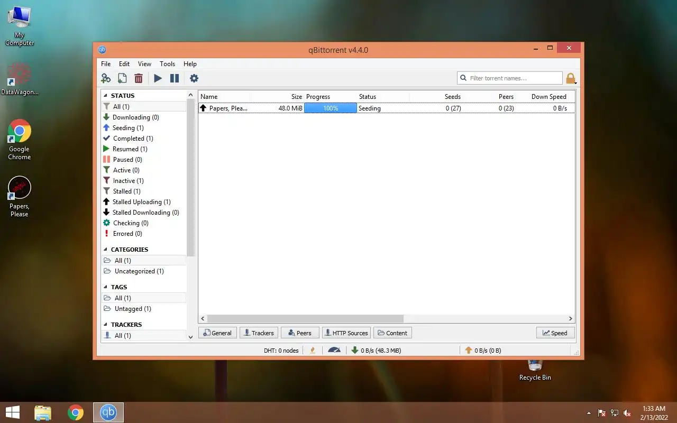Click the red Remove torrent trash icon
The width and height of the screenshot is (677, 423).
click(139, 78)
